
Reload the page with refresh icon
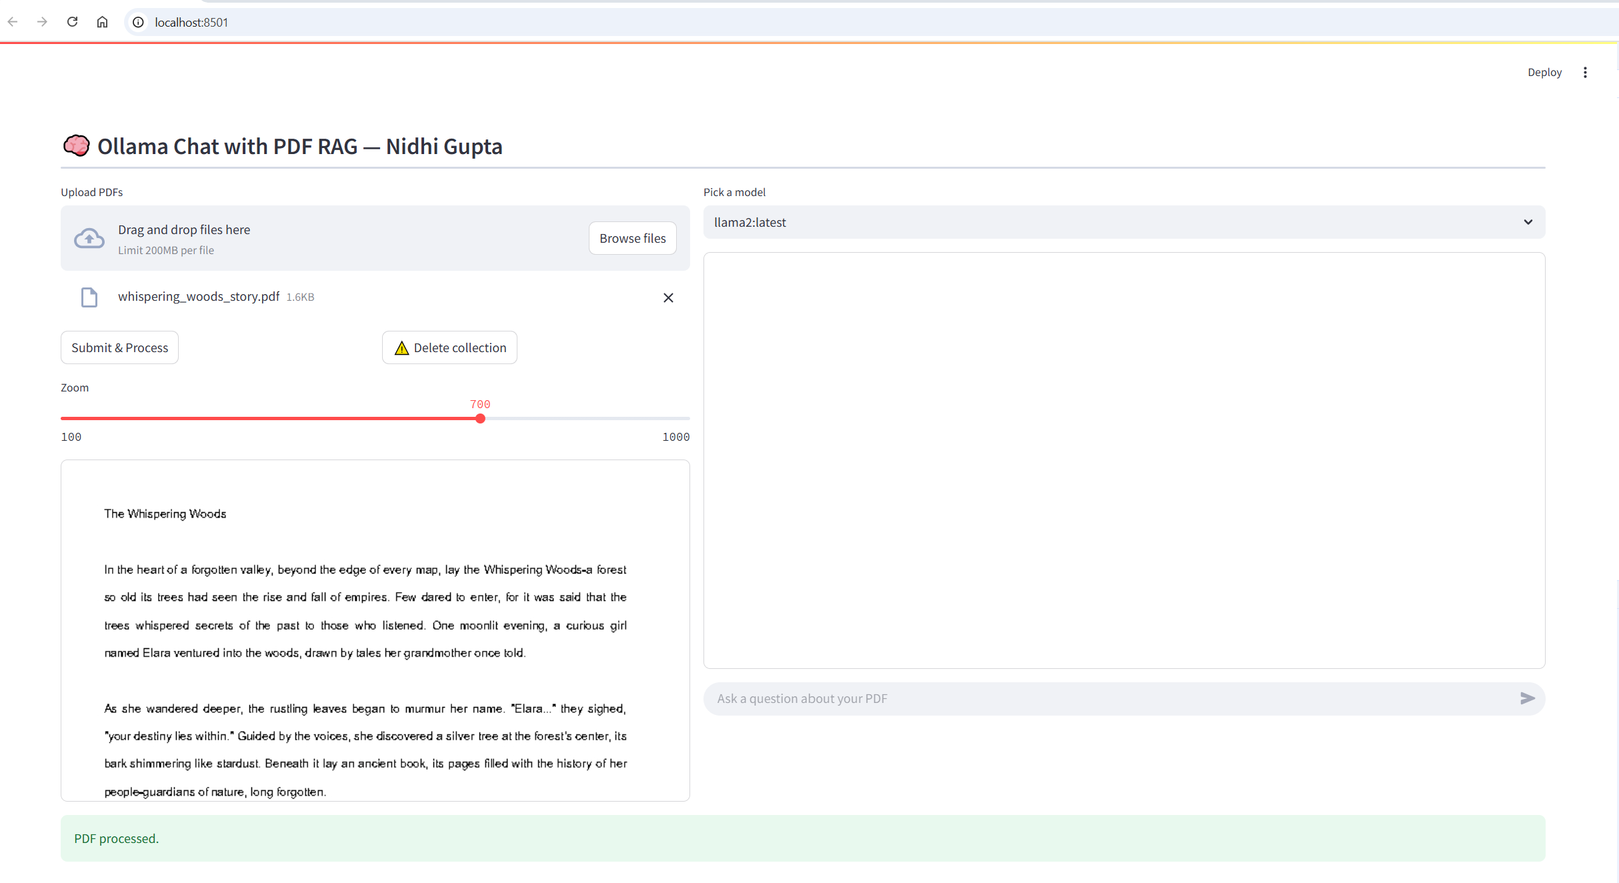(x=73, y=22)
